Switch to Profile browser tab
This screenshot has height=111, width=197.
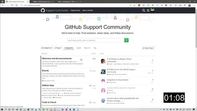pos(66,2)
